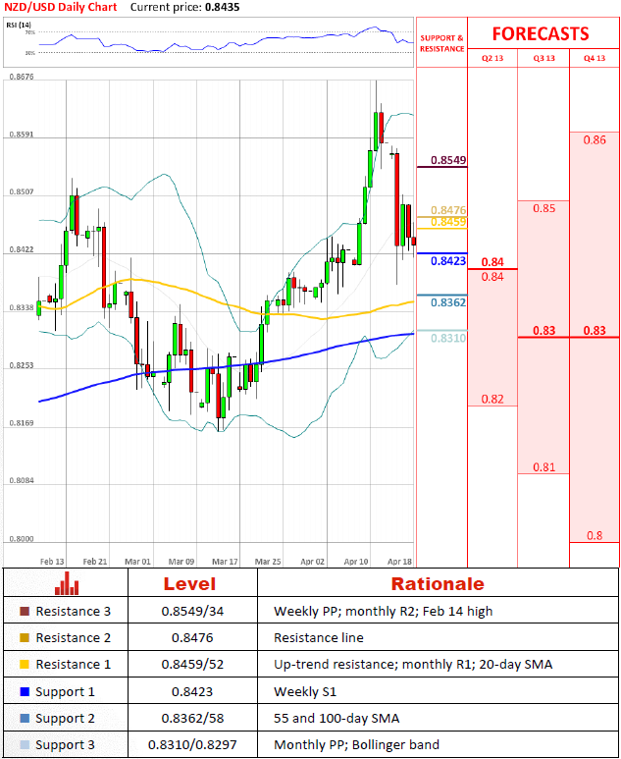Image resolution: width=621 pixels, height=759 pixels.
Task: Click the NZD/USD Daily Chart title
Action: point(61,7)
